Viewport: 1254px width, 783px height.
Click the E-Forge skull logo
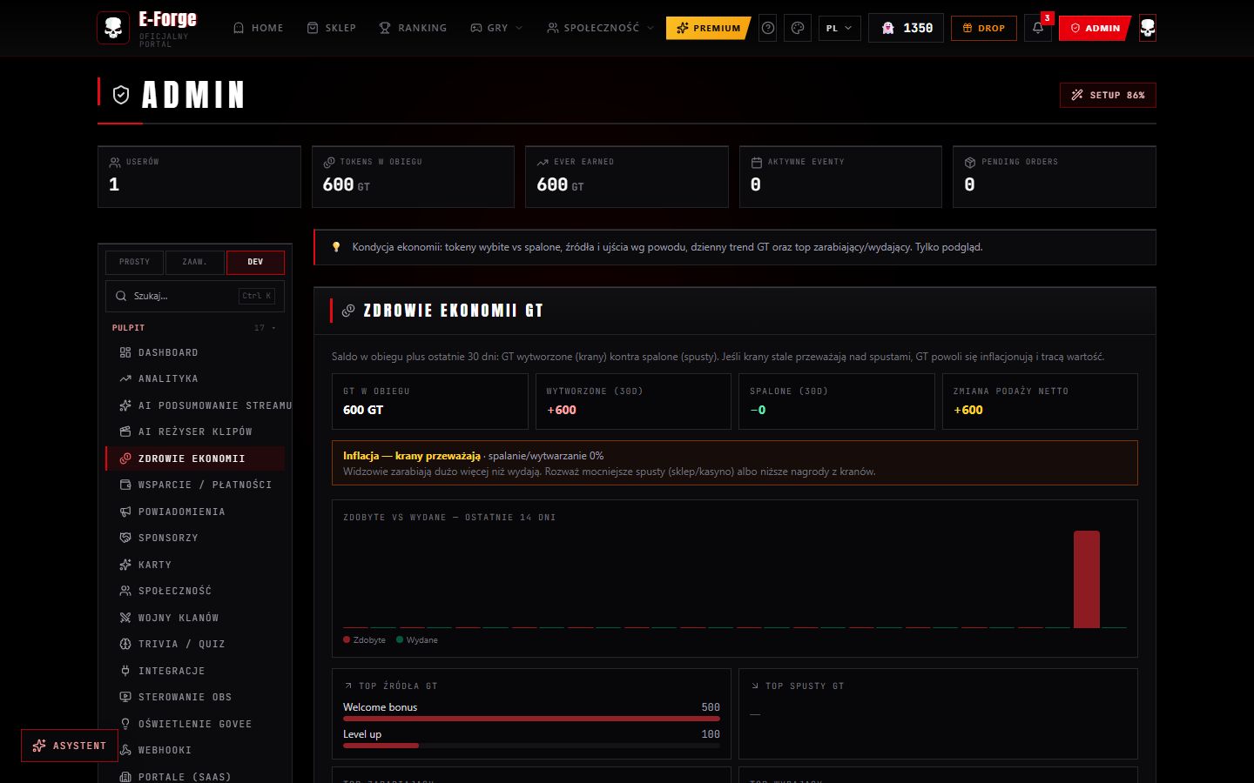tap(113, 28)
